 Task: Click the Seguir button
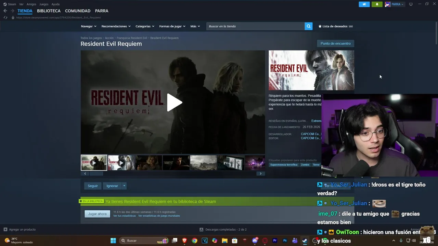pyautogui.click(x=93, y=186)
